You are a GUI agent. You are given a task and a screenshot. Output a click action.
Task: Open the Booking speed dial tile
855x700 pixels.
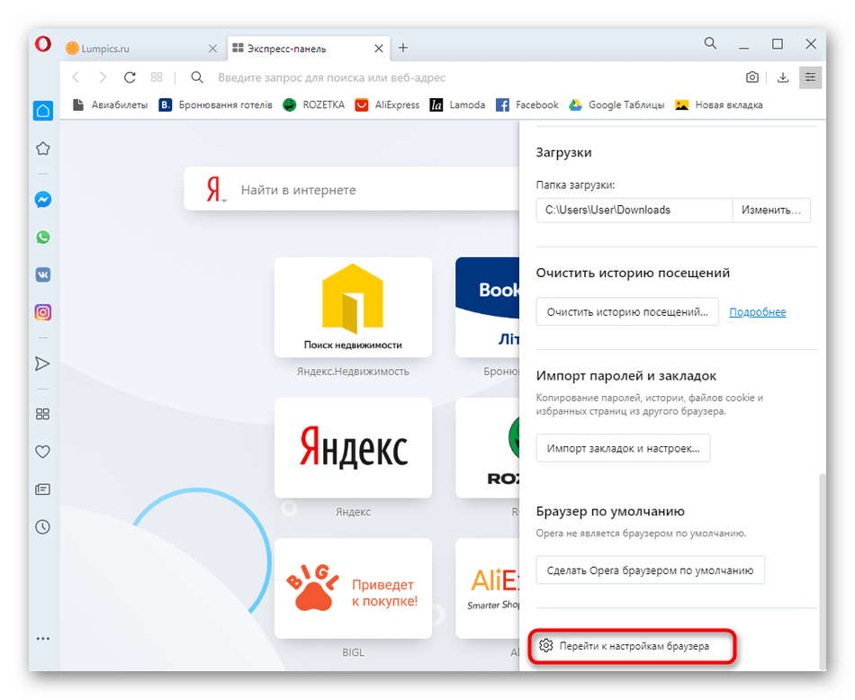tap(488, 308)
